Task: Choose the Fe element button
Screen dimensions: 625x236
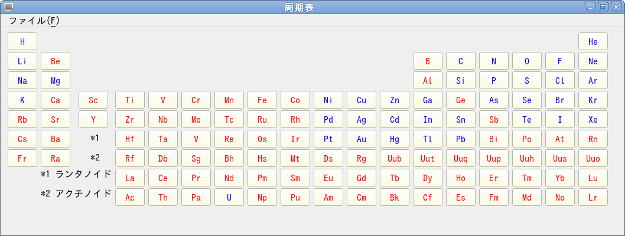Action: click(262, 100)
